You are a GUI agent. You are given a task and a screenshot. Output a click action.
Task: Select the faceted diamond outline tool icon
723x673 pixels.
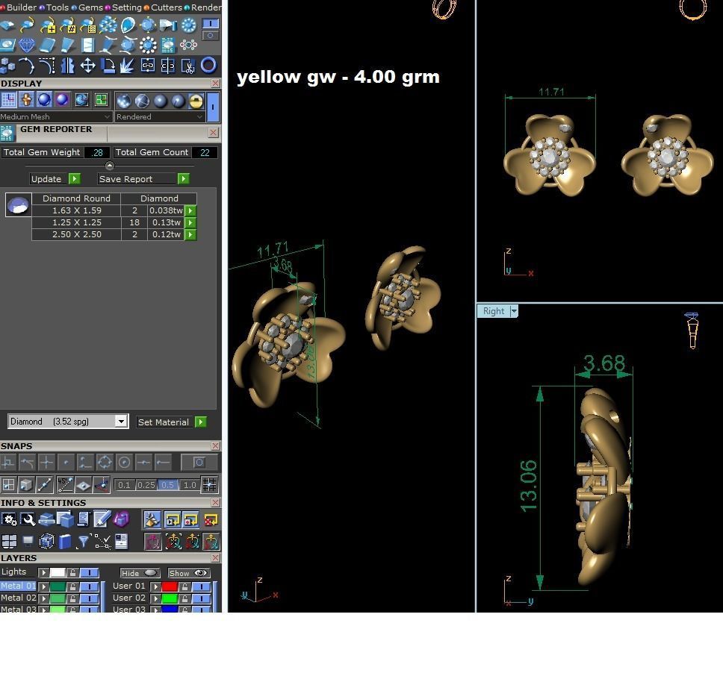(27, 46)
